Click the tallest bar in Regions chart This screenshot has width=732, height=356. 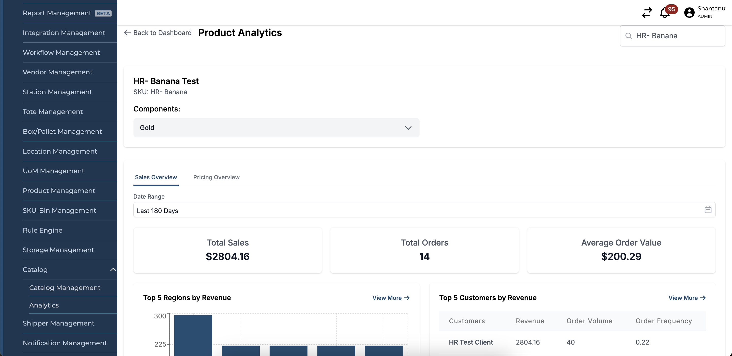pyautogui.click(x=193, y=335)
